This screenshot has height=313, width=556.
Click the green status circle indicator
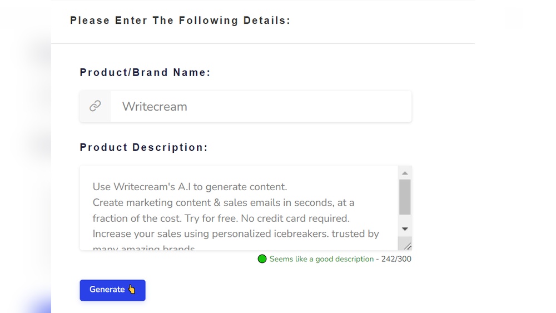262,259
